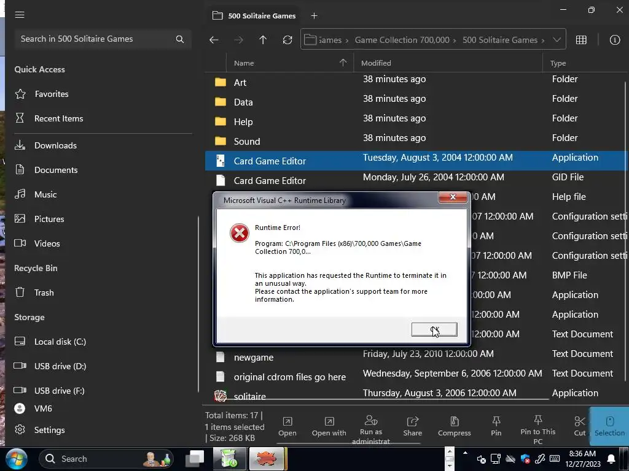Click Game Collection 700,000 breadcrumb
The height and width of the screenshot is (471, 629).
[402, 40]
